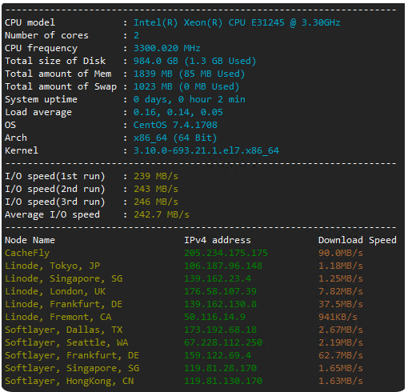This screenshot has width=408, height=392.
Task: Select the Softlayer, HongKong, CN node
Action: pyautogui.click(x=69, y=381)
